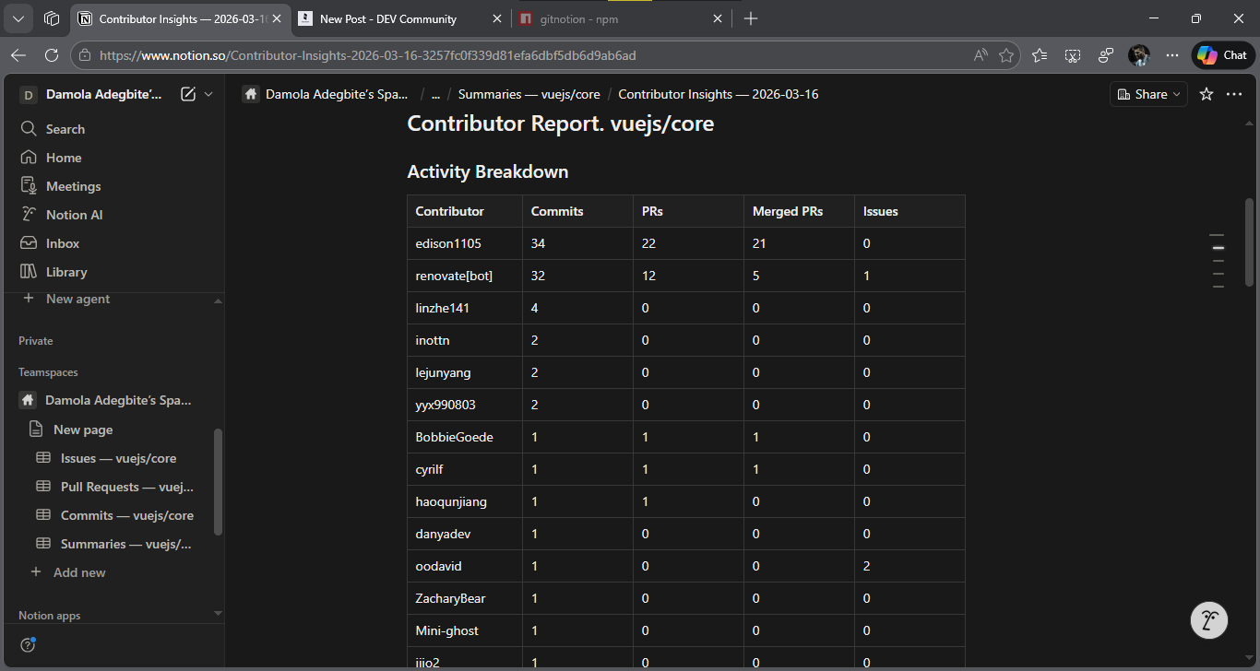Click Private section label
1260x671 pixels.
coord(36,341)
